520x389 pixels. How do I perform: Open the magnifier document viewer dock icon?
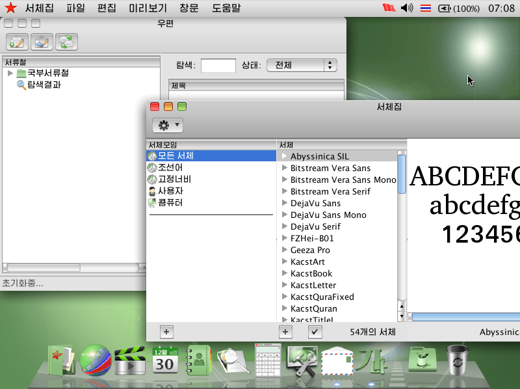click(233, 361)
